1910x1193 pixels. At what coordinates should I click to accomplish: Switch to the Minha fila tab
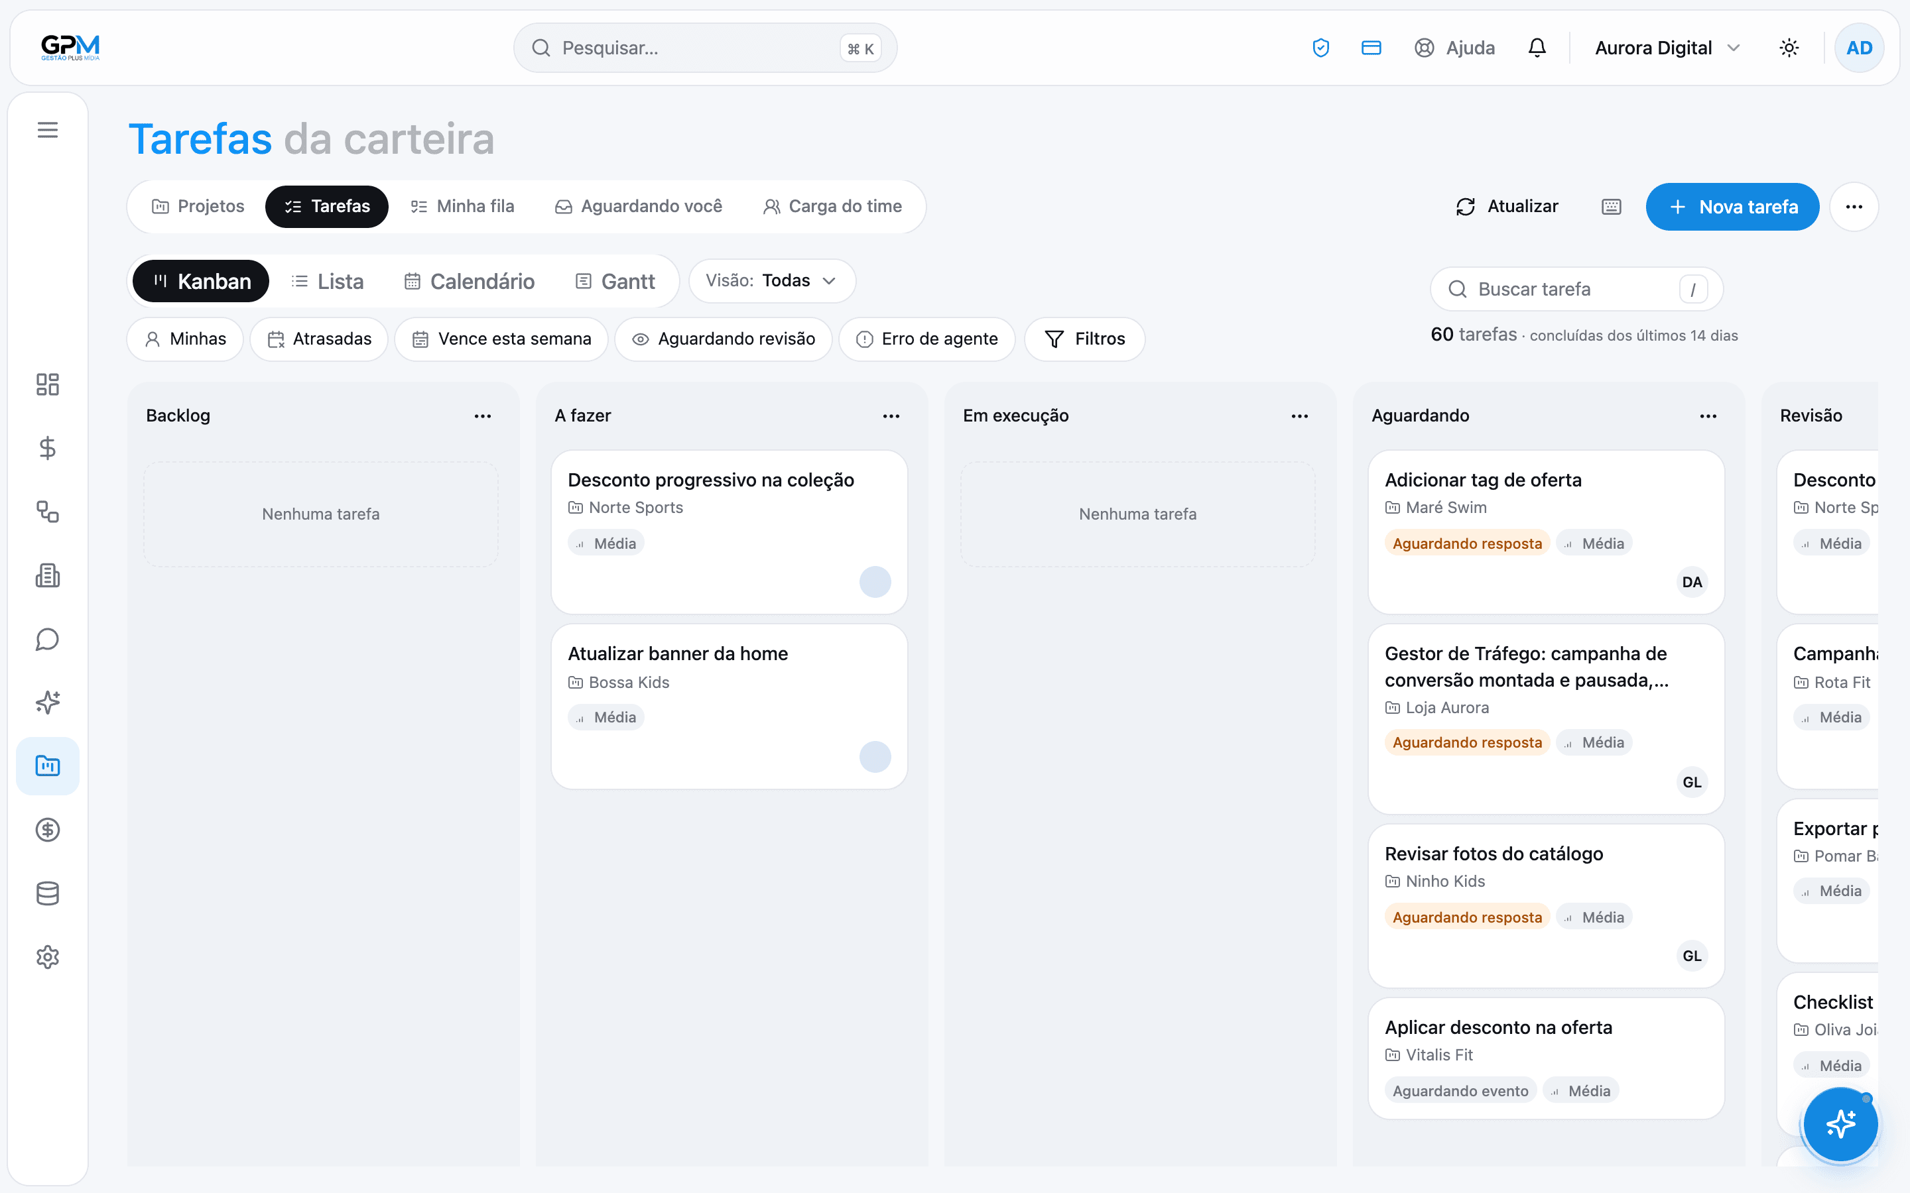point(462,207)
